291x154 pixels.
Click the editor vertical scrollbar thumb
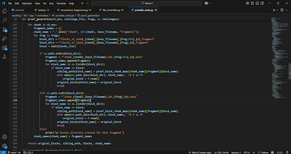(290, 71)
